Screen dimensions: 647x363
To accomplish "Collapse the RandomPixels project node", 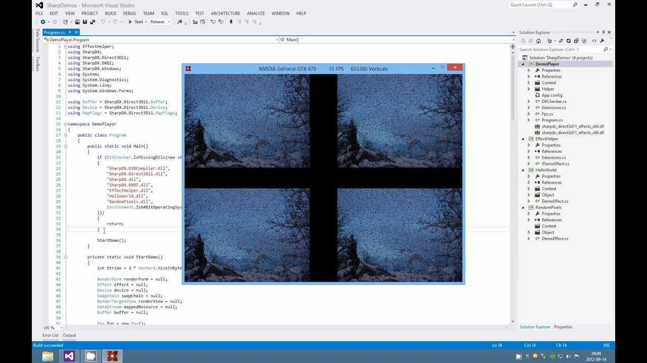I will coord(523,207).
